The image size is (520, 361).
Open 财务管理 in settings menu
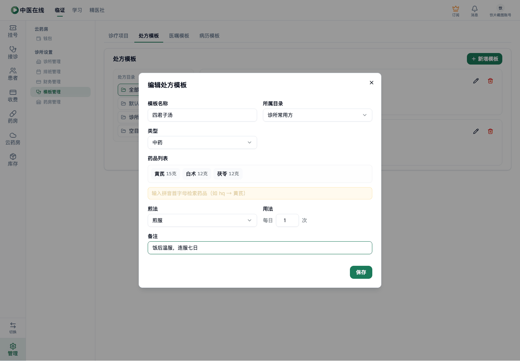[x=61, y=82]
